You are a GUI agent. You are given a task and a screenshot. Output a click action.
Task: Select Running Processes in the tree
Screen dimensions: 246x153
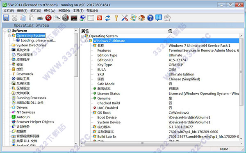click(x=31, y=98)
